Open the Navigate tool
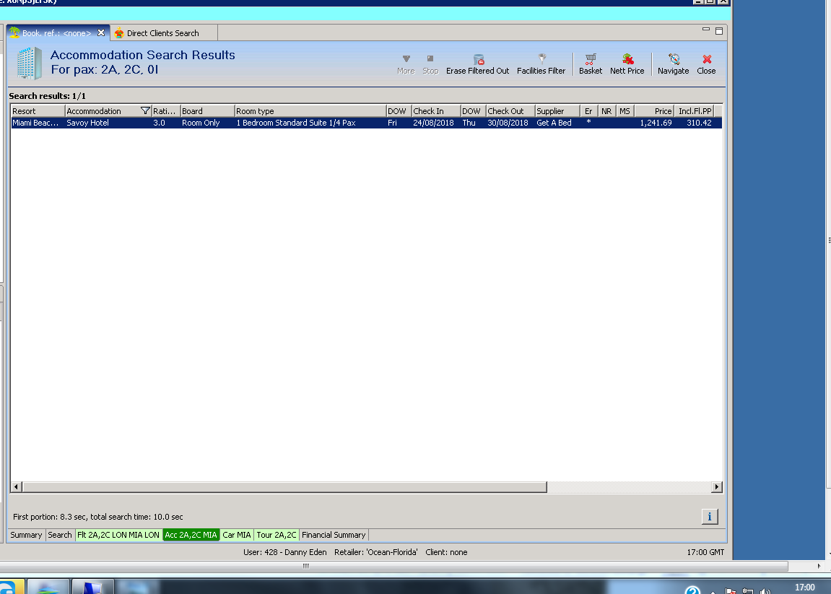The width and height of the screenshot is (831, 594). tap(673, 64)
